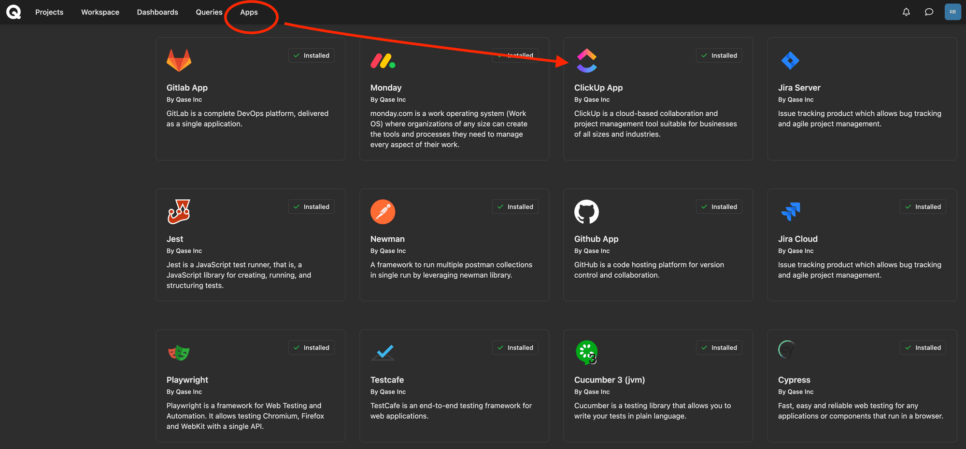Click the Cucumber green logo
The height and width of the screenshot is (449, 966).
(x=587, y=352)
